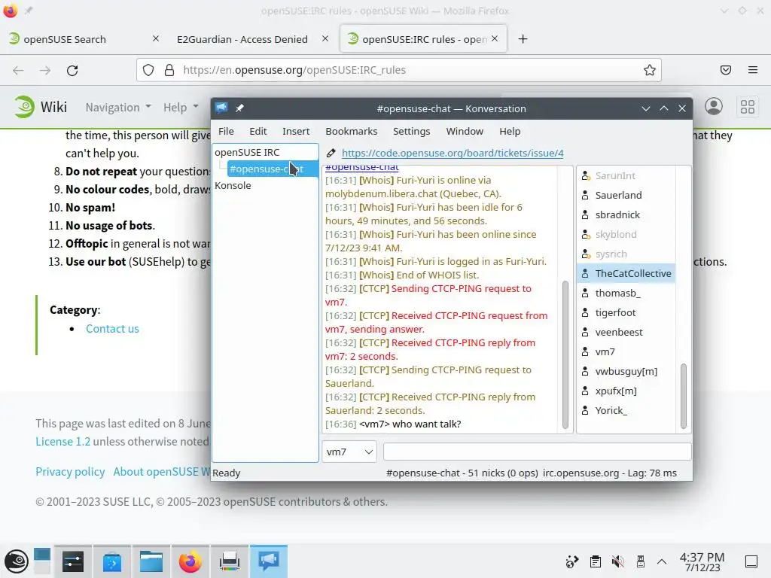
Task: Expand the wiki Help dropdown
Action: [181, 107]
